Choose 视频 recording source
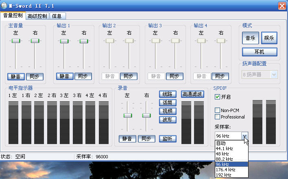The image size is (288, 179). point(168,111)
